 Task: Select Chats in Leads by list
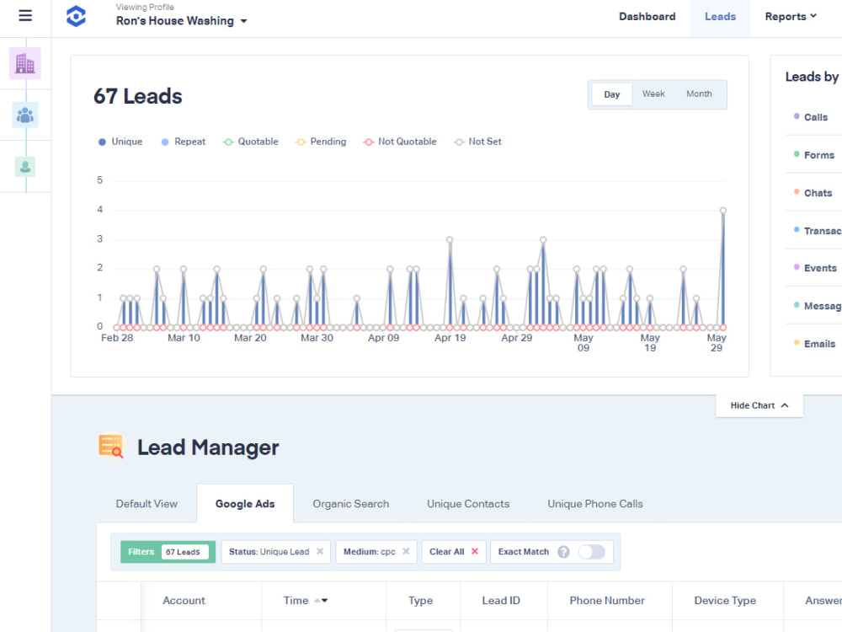pos(818,193)
